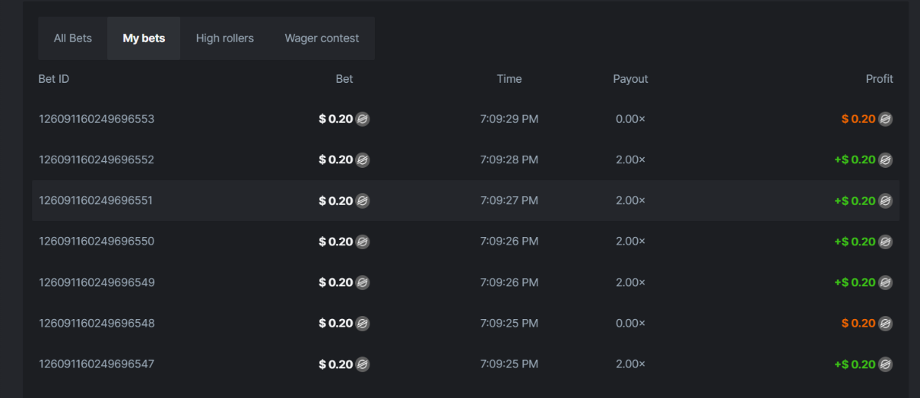Image resolution: width=920 pixels, height=398 pixels.
Task: Click profit coin icon for bet ending 549
Action: (886, 282)
